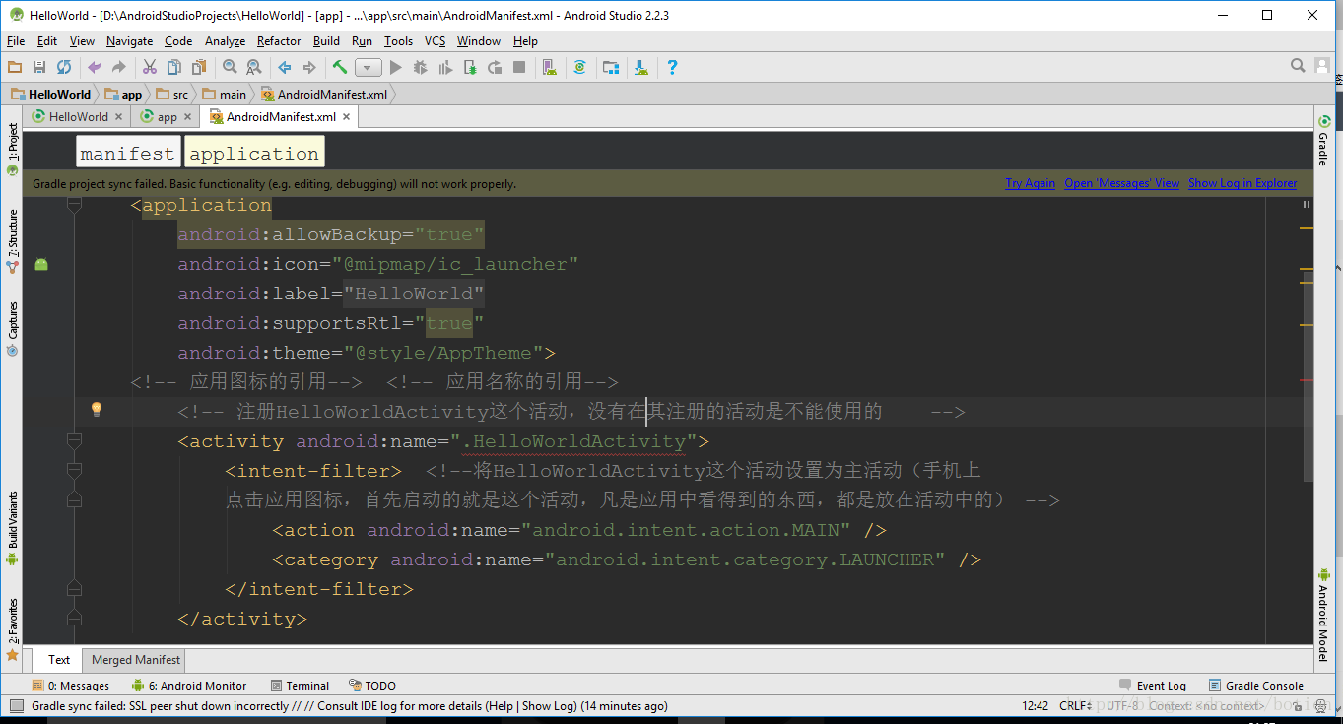
Task: Click the application breadcrumb
Action: click(254, 153)
